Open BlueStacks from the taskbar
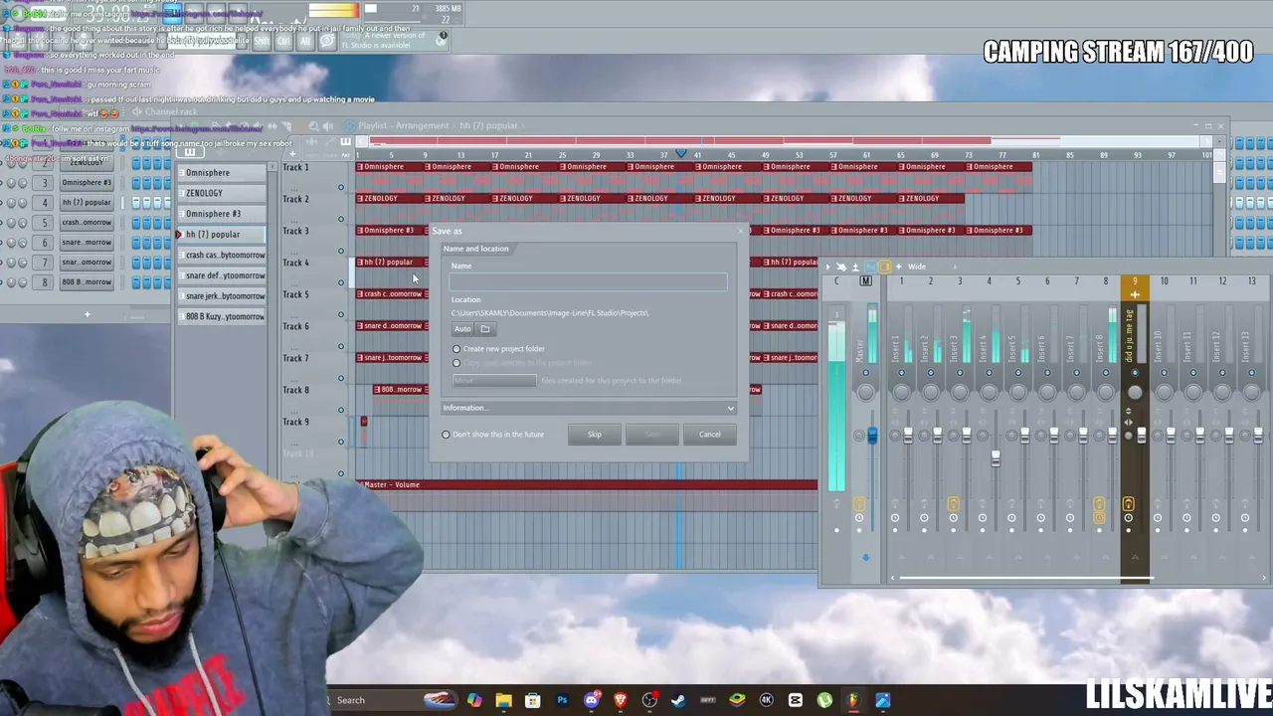This screenshot has height=716, width=1273. 737,700
